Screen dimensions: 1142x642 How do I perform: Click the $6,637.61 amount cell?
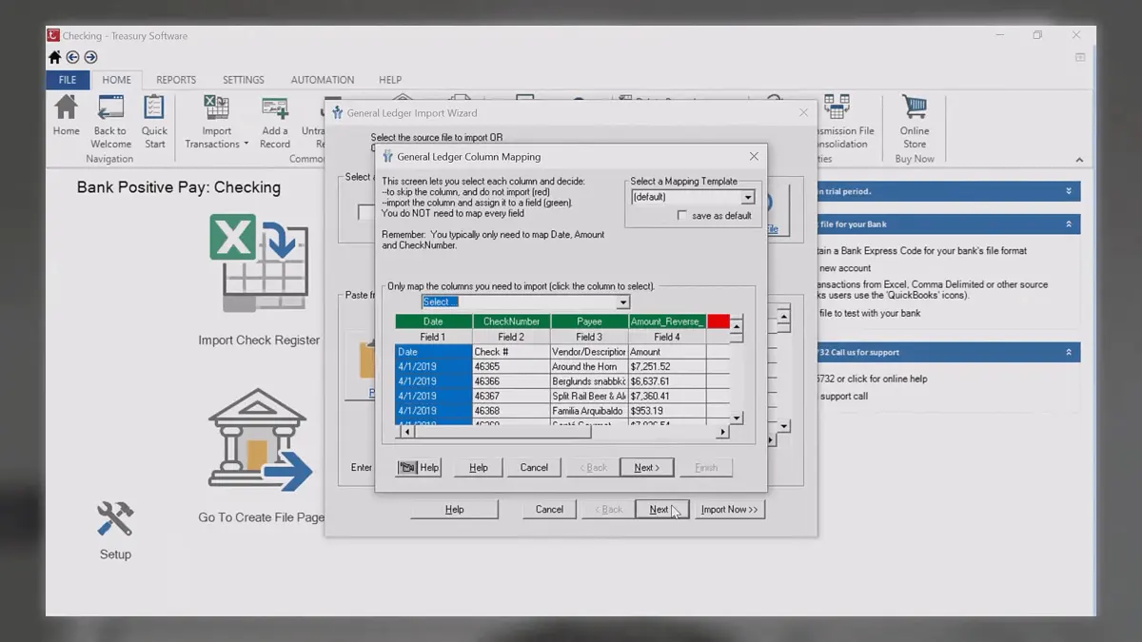point(667,381)
